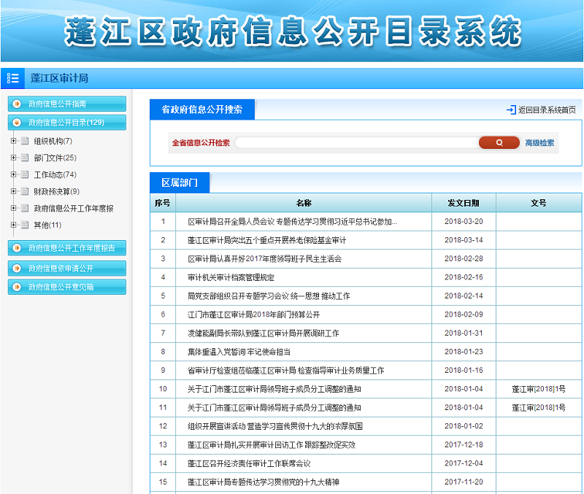The height and width of the screenshot is (494, 584).
Task: Open article 审计机关审计档案管理规定
Action: (x=231, y=277)
